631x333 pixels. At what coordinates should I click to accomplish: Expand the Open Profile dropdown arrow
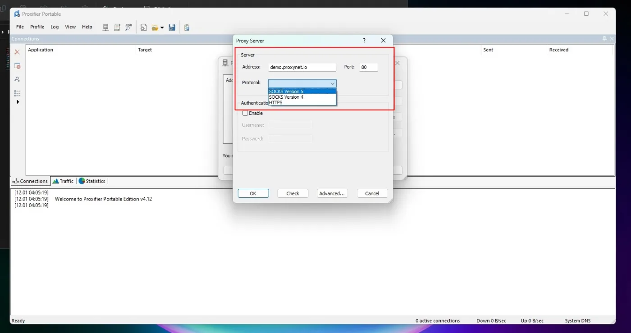(x=162, y=28)
